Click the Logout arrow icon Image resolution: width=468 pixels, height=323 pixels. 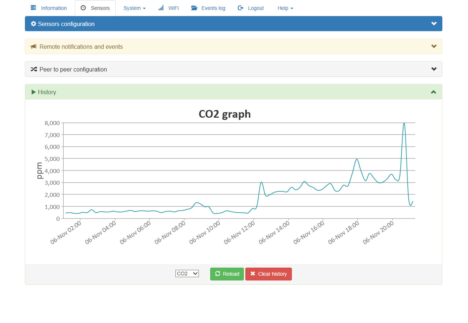point(241,8)
